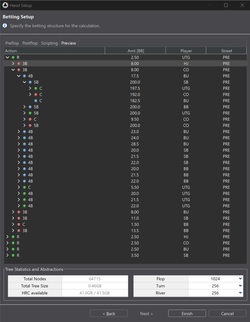Maximize the Hand Setup window
The image size is (250, 322).
coord(226,5)
